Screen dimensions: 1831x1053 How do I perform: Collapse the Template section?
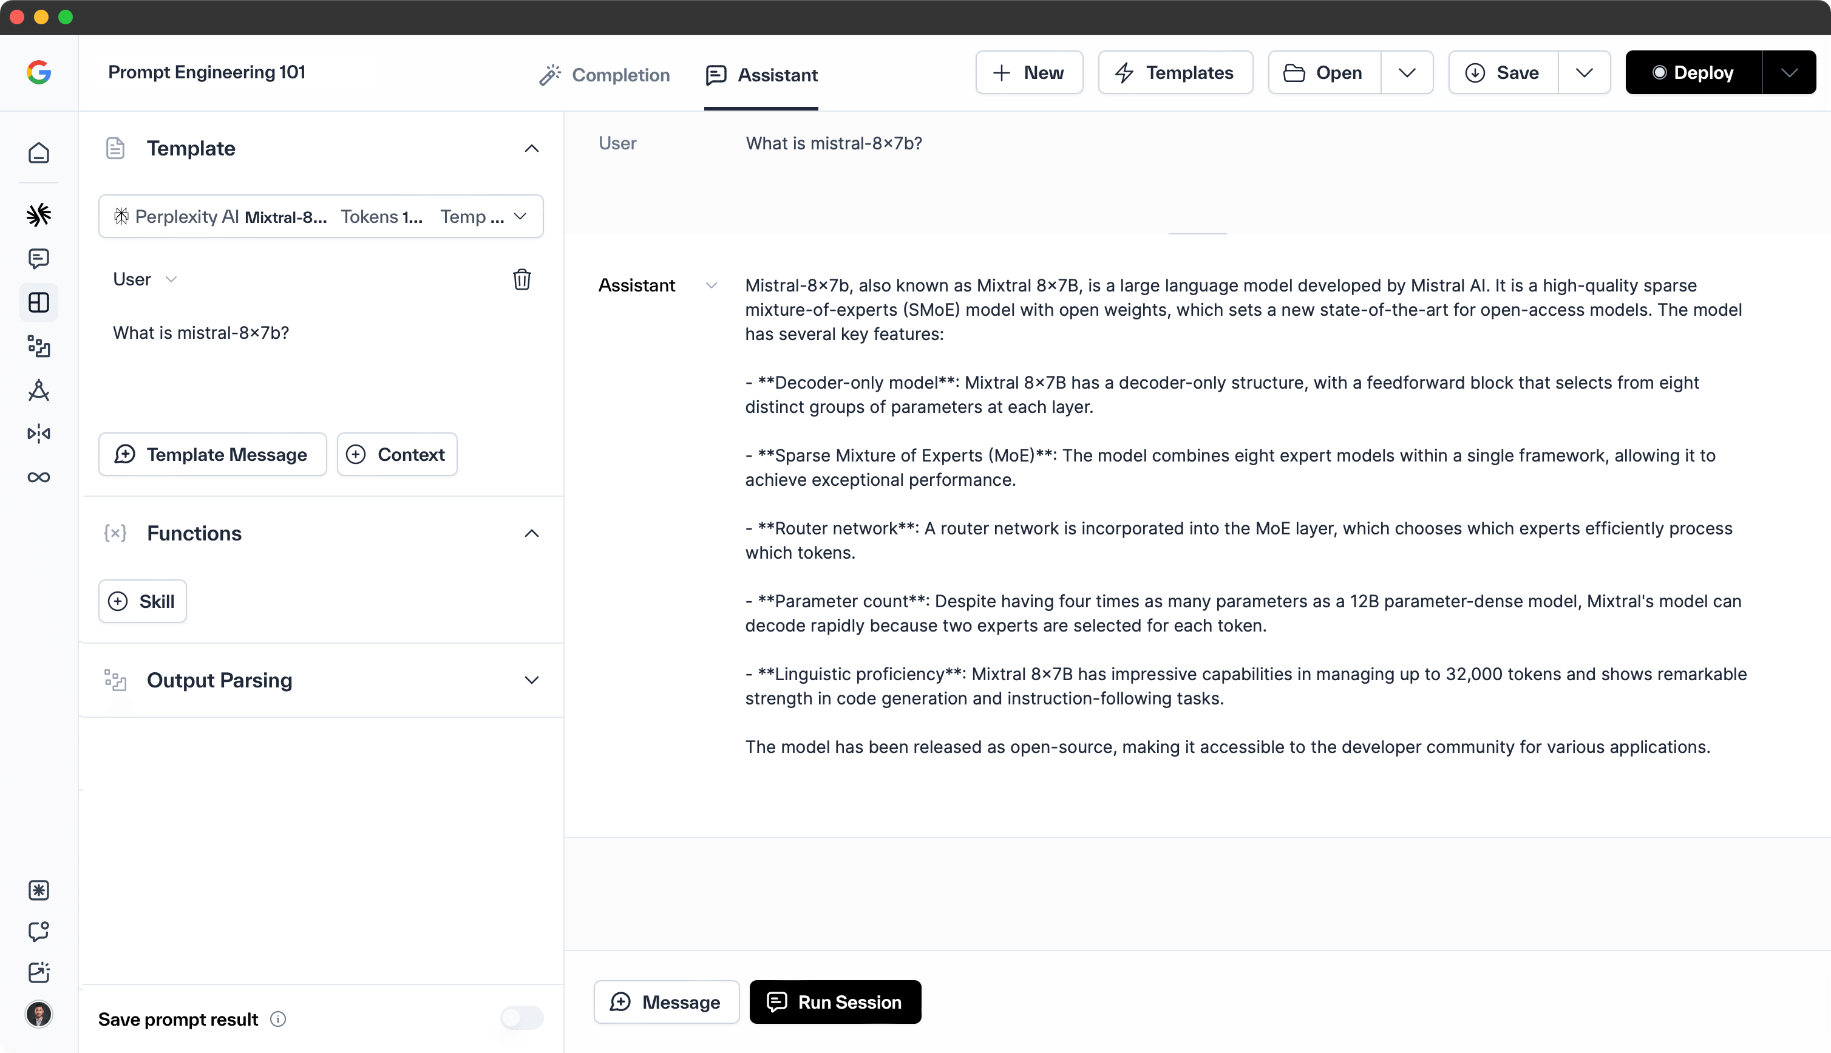[531, 148]
